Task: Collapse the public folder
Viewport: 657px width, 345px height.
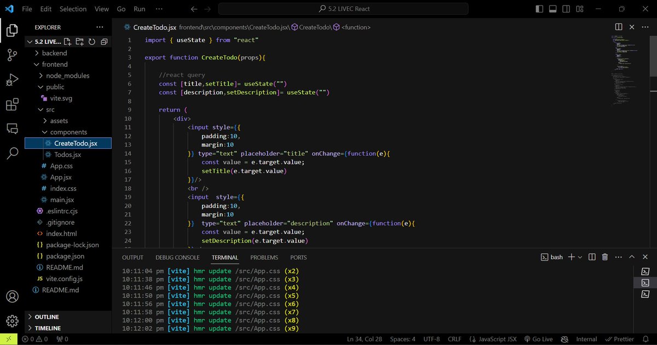Action: point(55,87)
